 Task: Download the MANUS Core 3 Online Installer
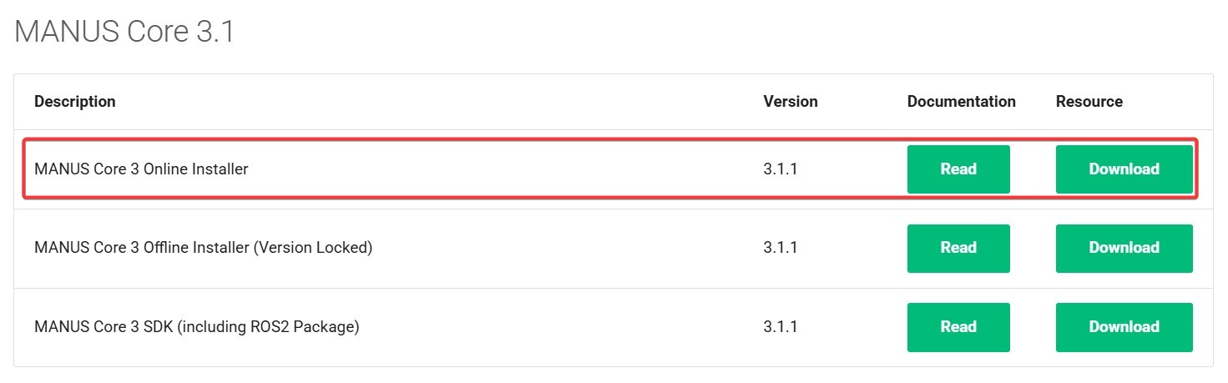click(x=1124, y=169)
